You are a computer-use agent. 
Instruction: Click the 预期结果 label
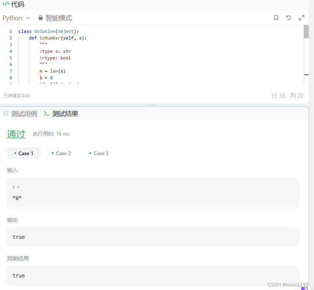(x=18, y=258)
